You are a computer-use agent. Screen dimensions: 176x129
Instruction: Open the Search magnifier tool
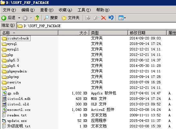pos(51,18)
